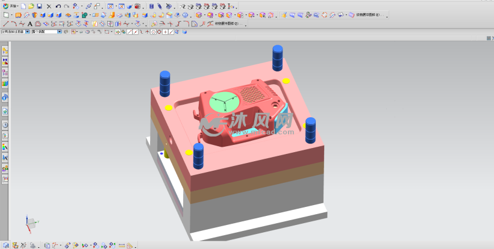Toggle the circle-center snap point option
Viewport: 494px width, 249px height.
coord(154,31)
